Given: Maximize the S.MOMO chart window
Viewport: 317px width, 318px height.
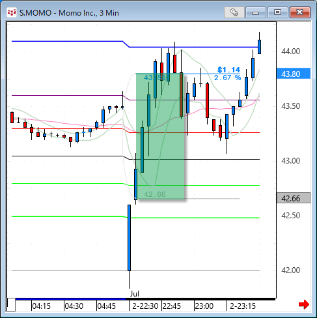Looking at the screenshot, I should [278, 12].
